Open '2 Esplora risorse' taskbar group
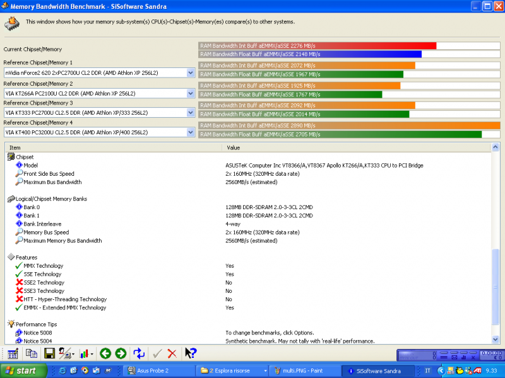Image resolution: width=505 pixels, height=378 pixels. tap(232, 370)
